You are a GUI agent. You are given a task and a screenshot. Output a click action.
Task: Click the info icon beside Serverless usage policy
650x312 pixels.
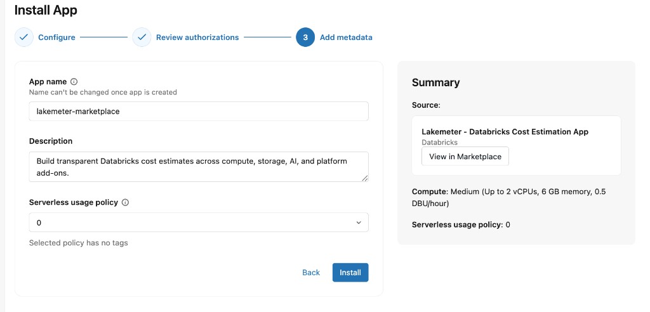coord(126,203)
